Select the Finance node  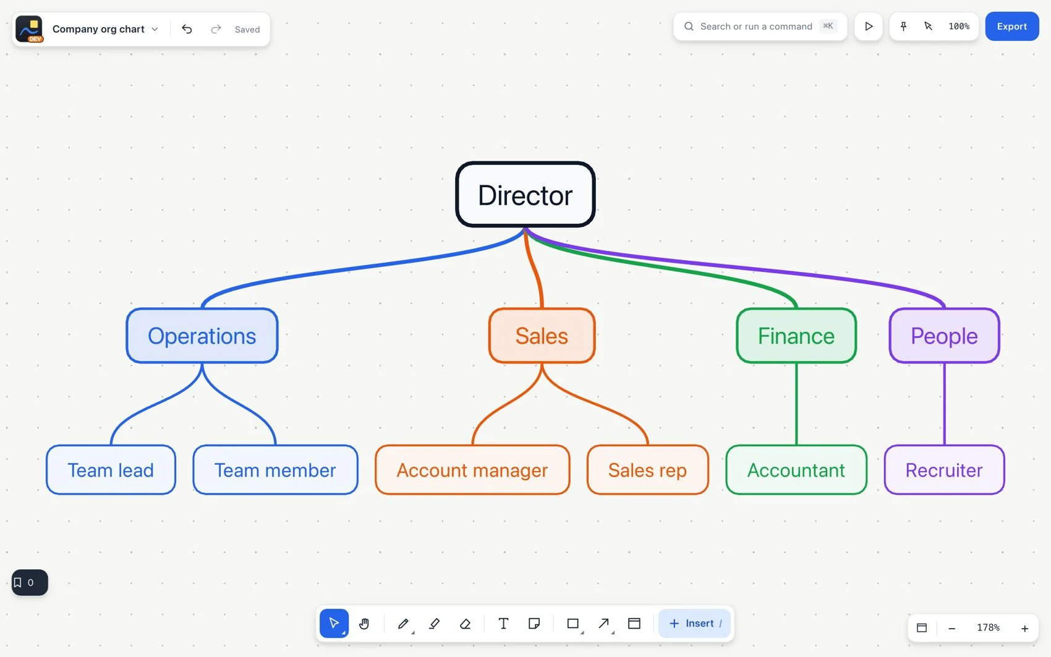[796, 336]
